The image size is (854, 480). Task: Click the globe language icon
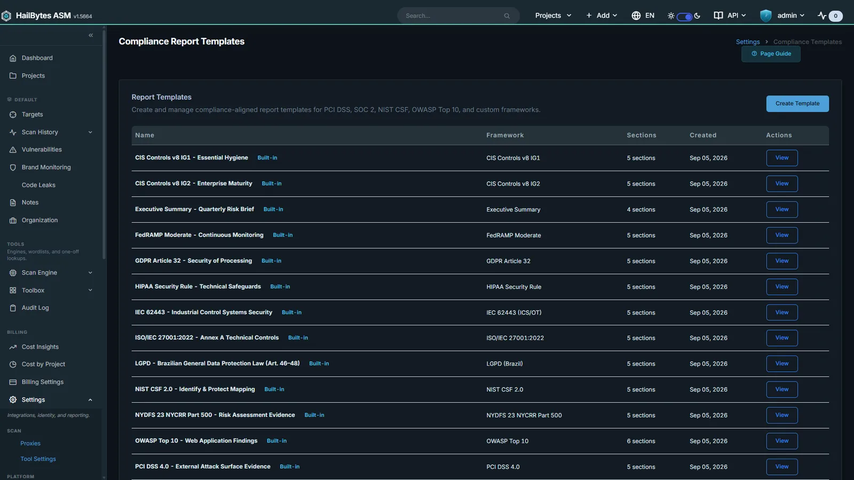click(x=636, y=15)
